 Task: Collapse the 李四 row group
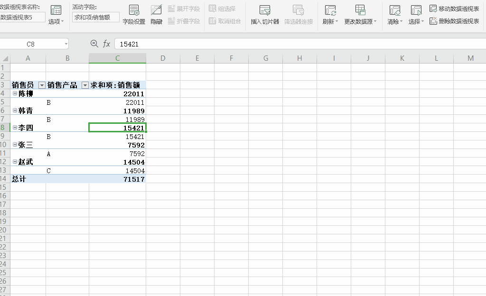[x=15, y=128]
